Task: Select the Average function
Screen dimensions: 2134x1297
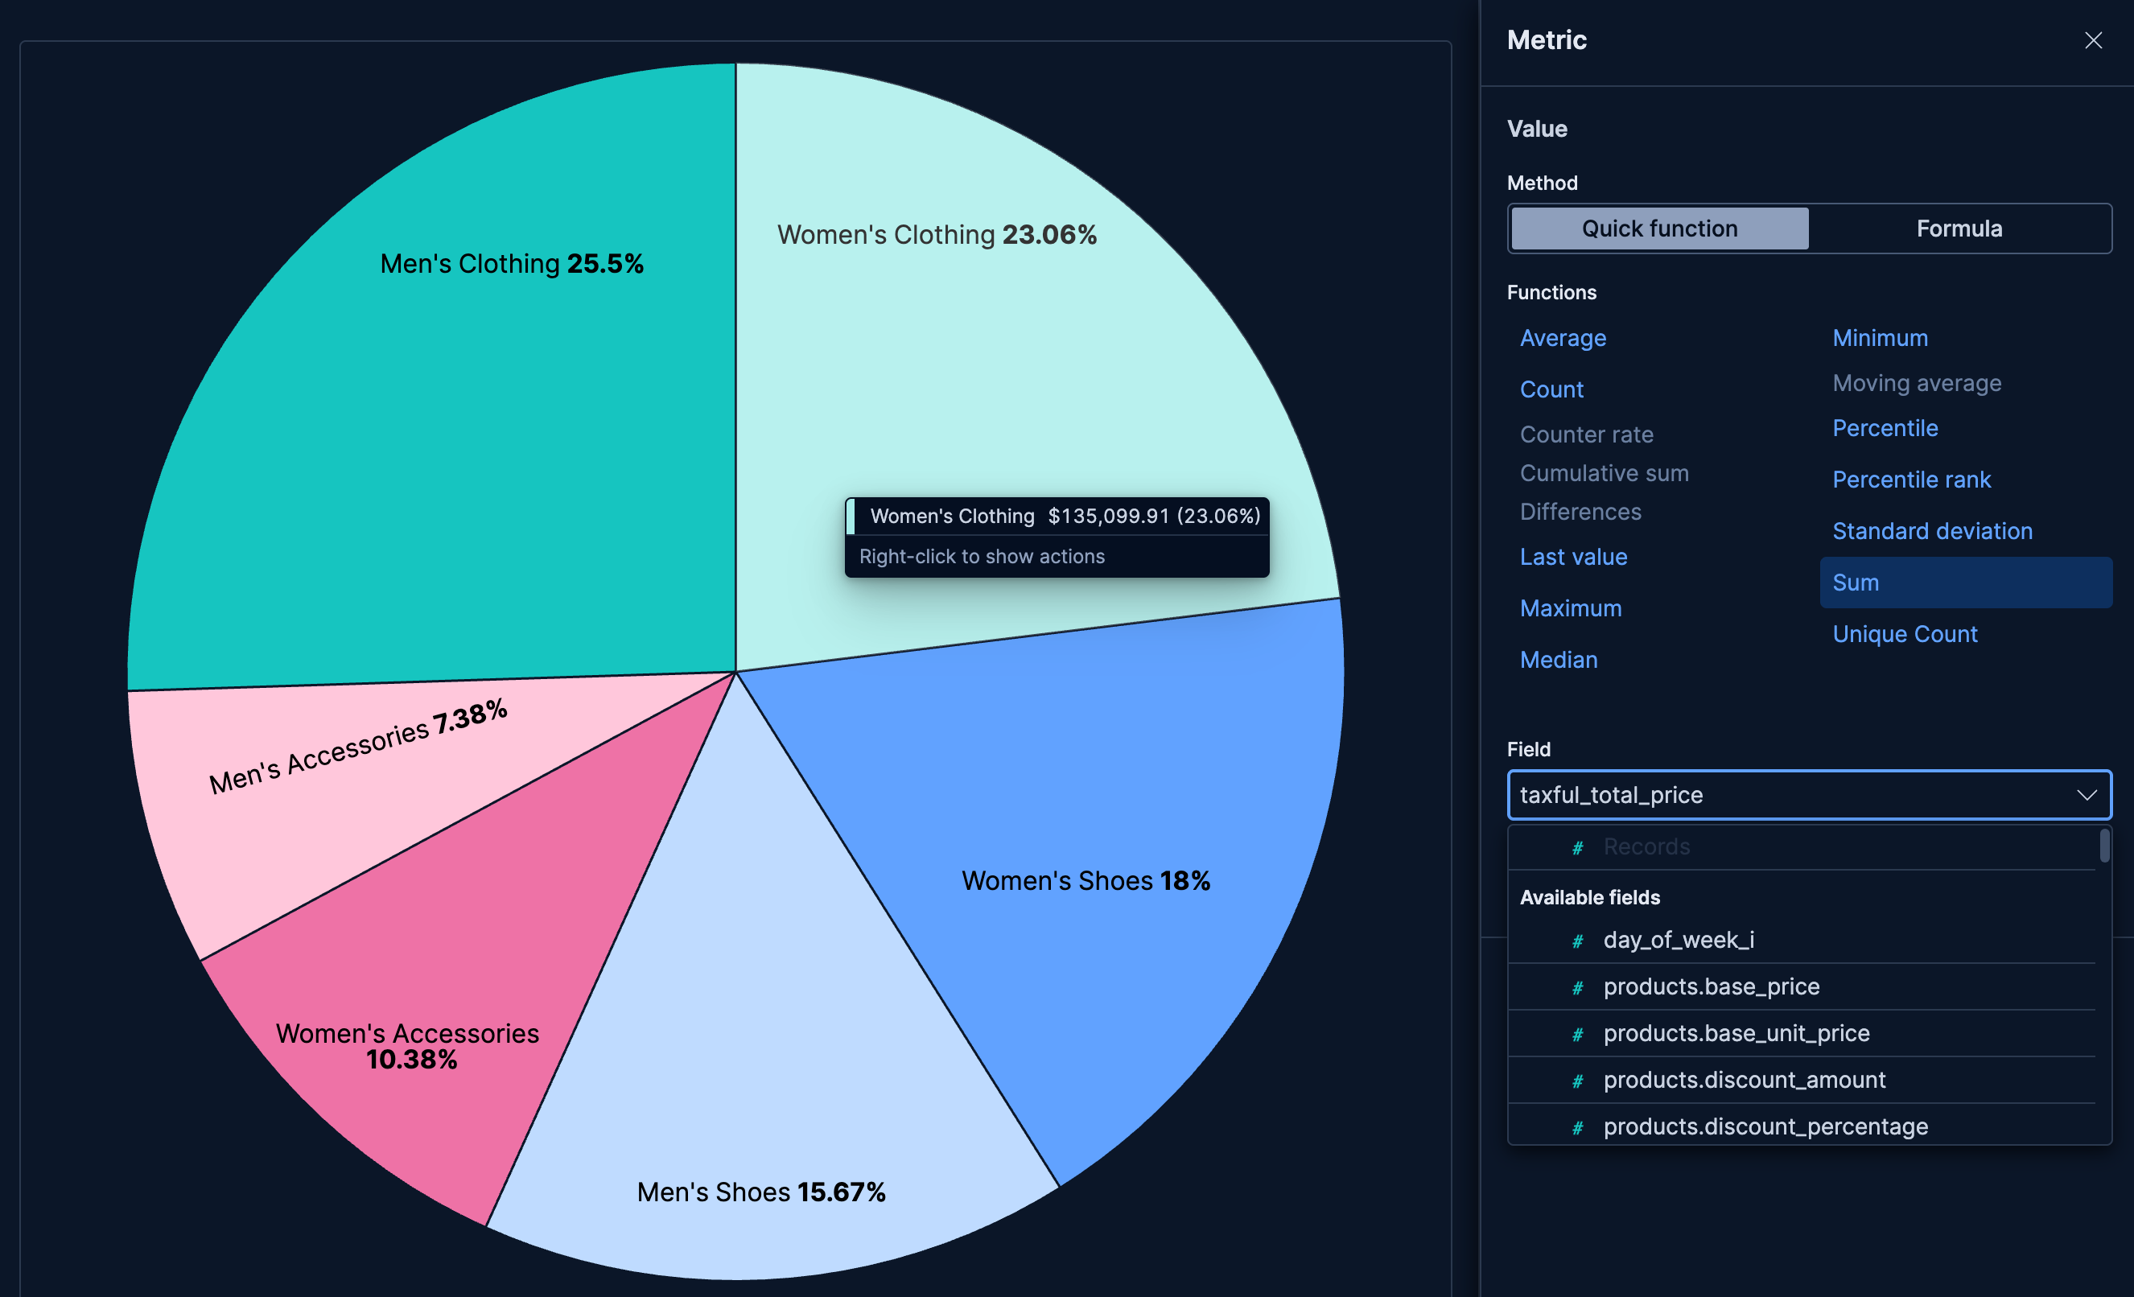Action: (1563, 338)
